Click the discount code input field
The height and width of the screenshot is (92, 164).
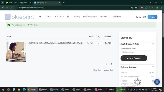137,52
